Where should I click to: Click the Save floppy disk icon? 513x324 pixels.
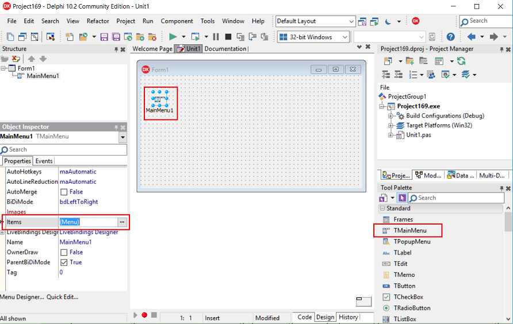pyautogui.click(x=104, y=37)
